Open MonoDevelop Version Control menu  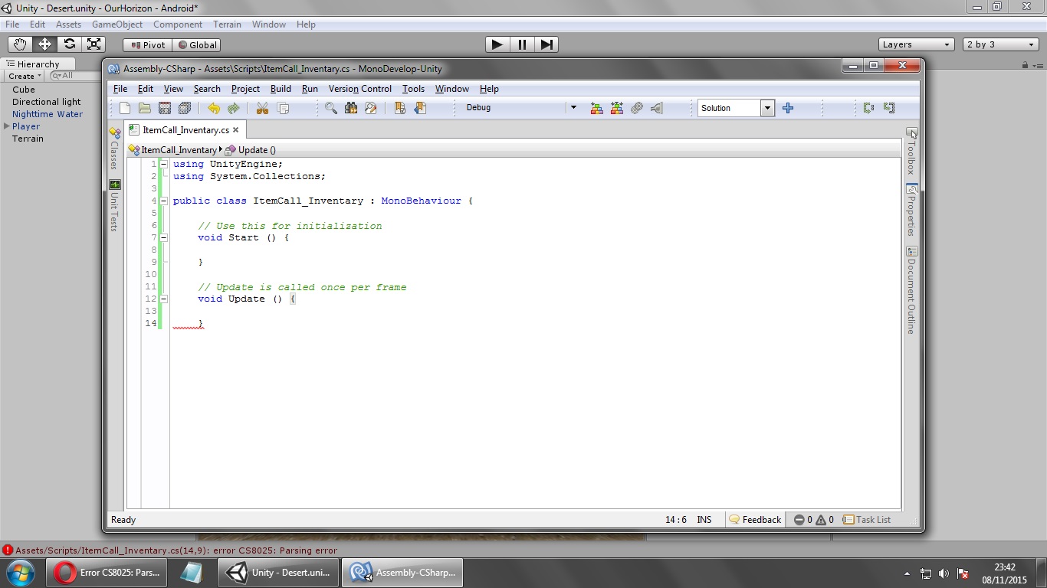(x=360, y=89)
